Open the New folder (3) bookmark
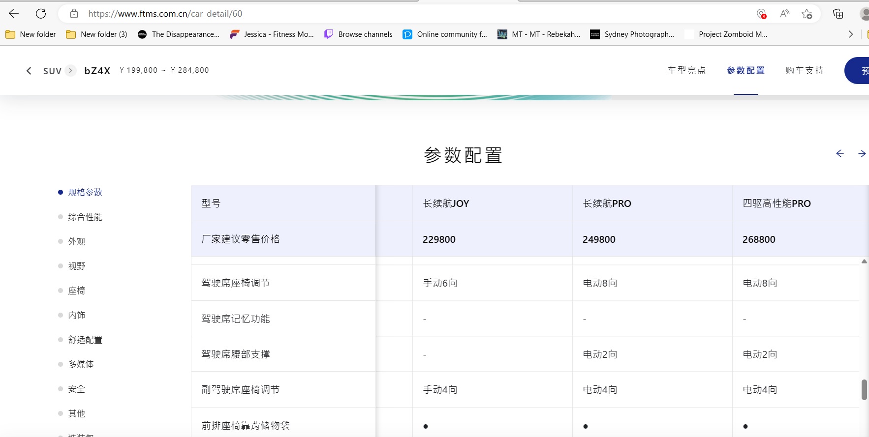This screenshot has width=869, height=437. (97, 34)
